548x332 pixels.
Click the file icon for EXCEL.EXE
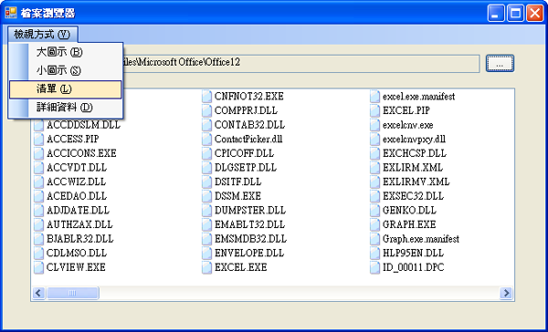207,267
